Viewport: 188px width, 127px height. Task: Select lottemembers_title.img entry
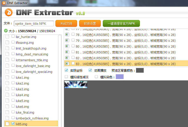(x=32, y=60)
